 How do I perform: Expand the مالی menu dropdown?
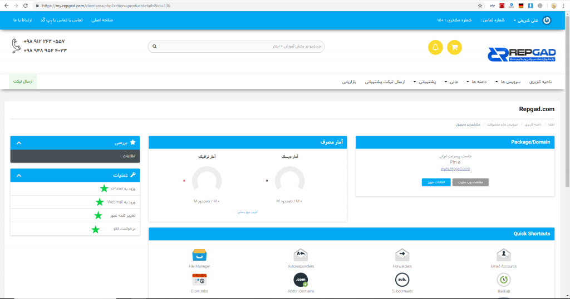tap(451, 82)
